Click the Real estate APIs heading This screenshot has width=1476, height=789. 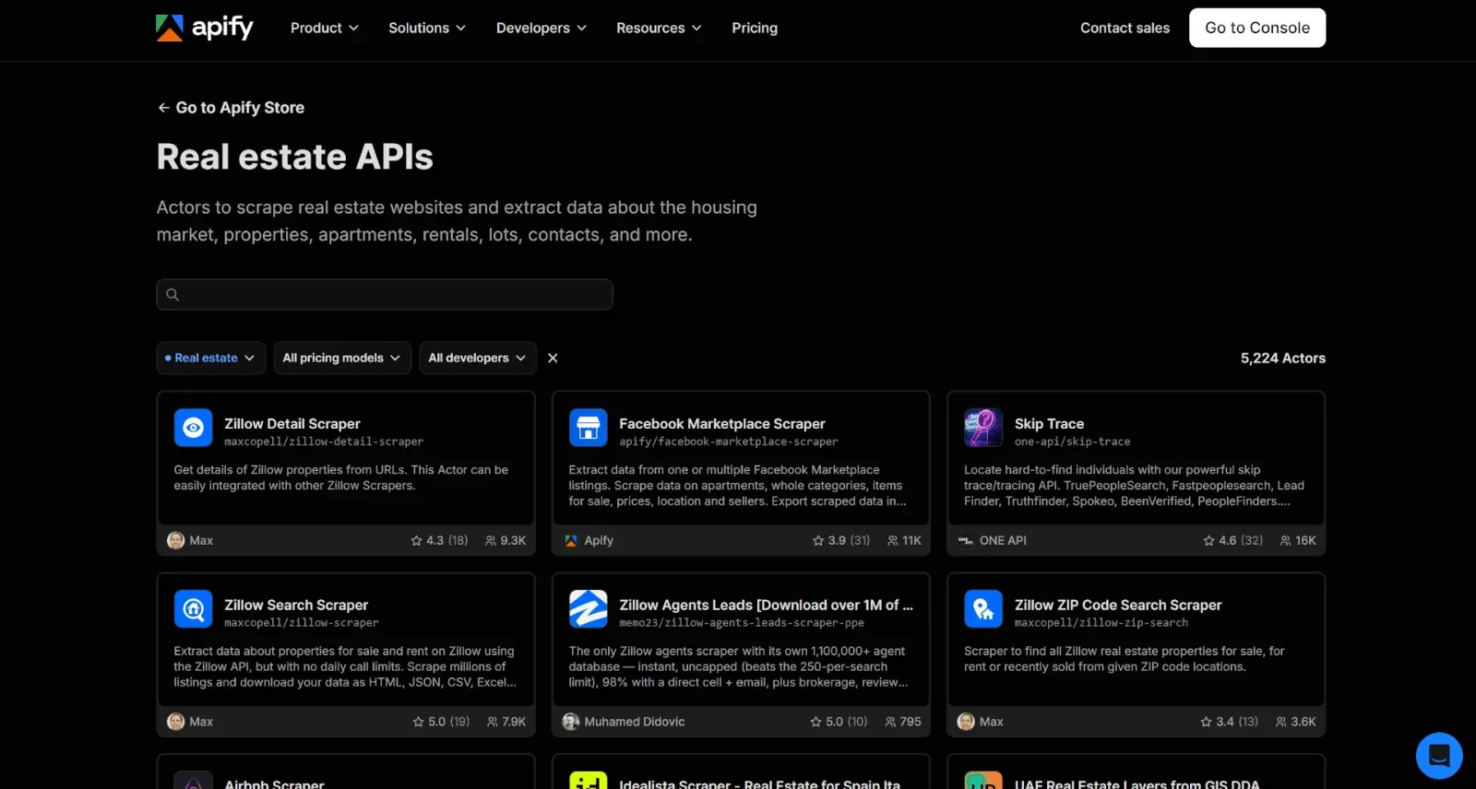(x=295, y=157)
